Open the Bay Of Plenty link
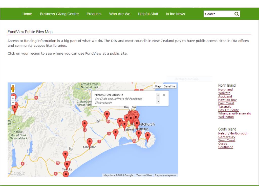Screen dimensions: 259x194 tap(228, 110)
